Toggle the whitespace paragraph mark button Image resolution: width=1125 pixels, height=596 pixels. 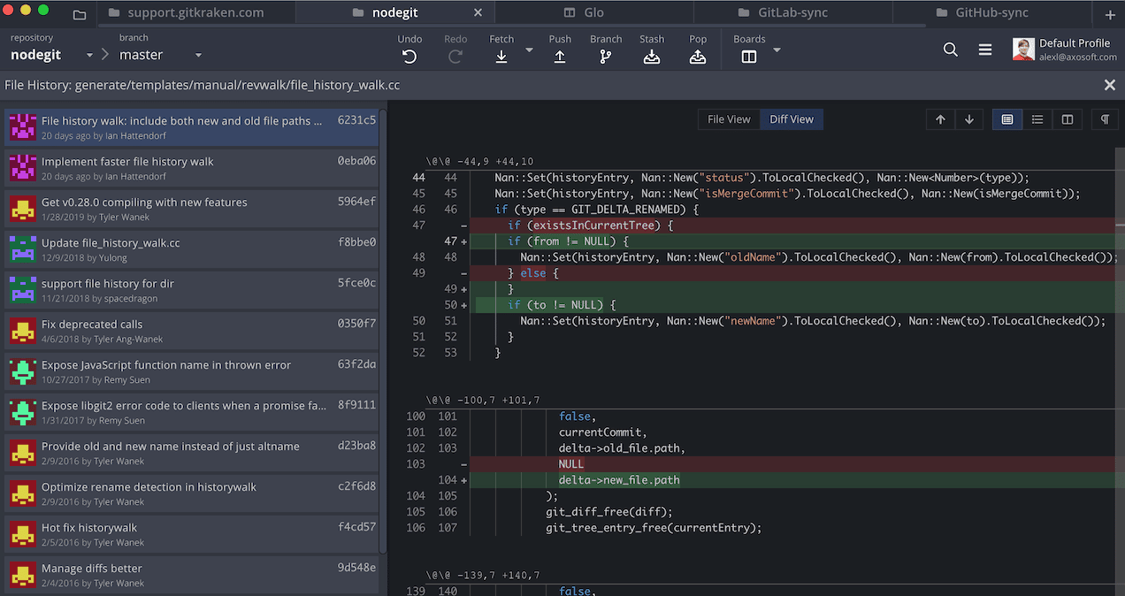click(x=1105, y=119)
